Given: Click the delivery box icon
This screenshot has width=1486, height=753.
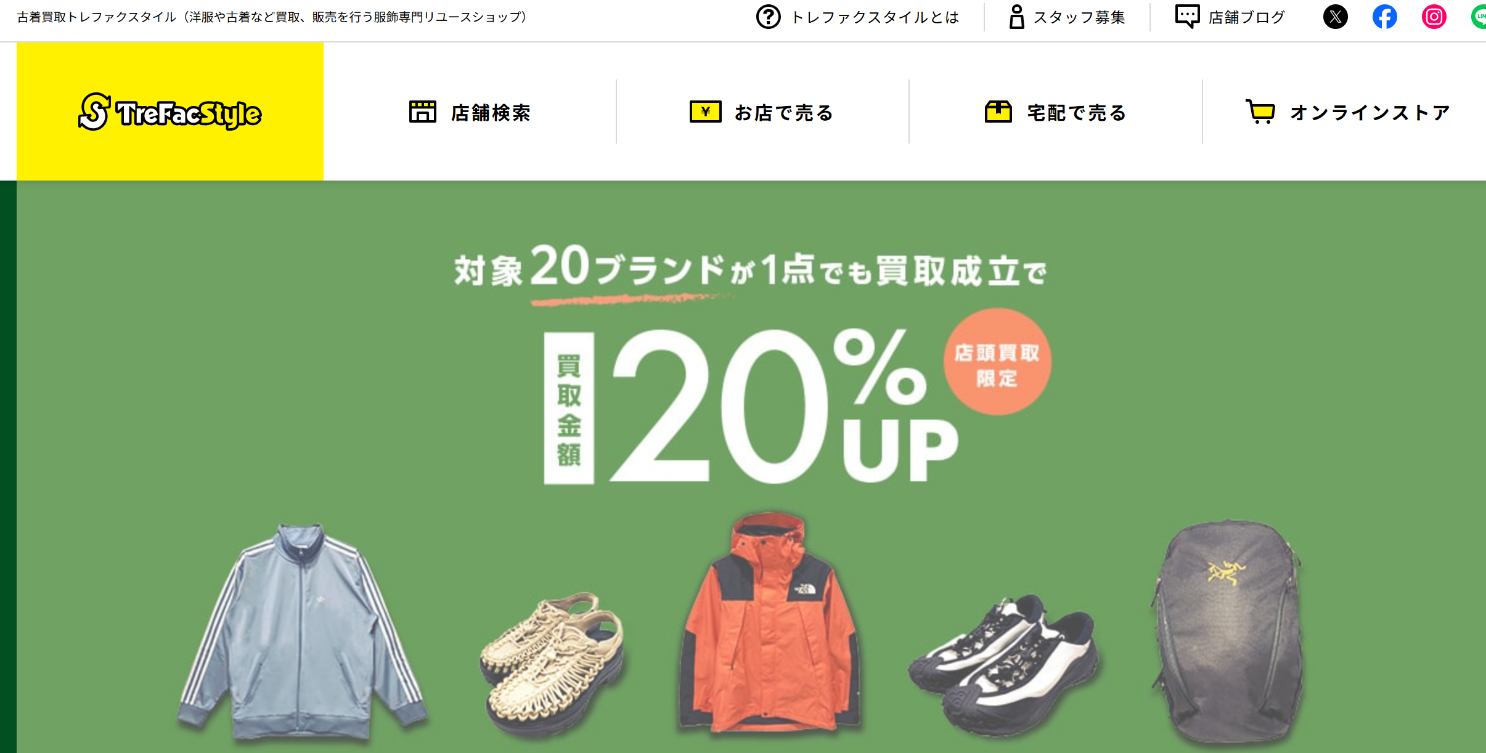Looking at the screenshot, I should point(998,112).
